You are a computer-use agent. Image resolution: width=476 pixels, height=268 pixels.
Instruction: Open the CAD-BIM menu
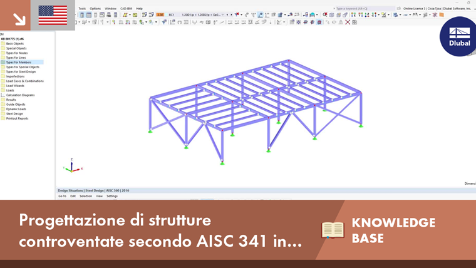127,9
